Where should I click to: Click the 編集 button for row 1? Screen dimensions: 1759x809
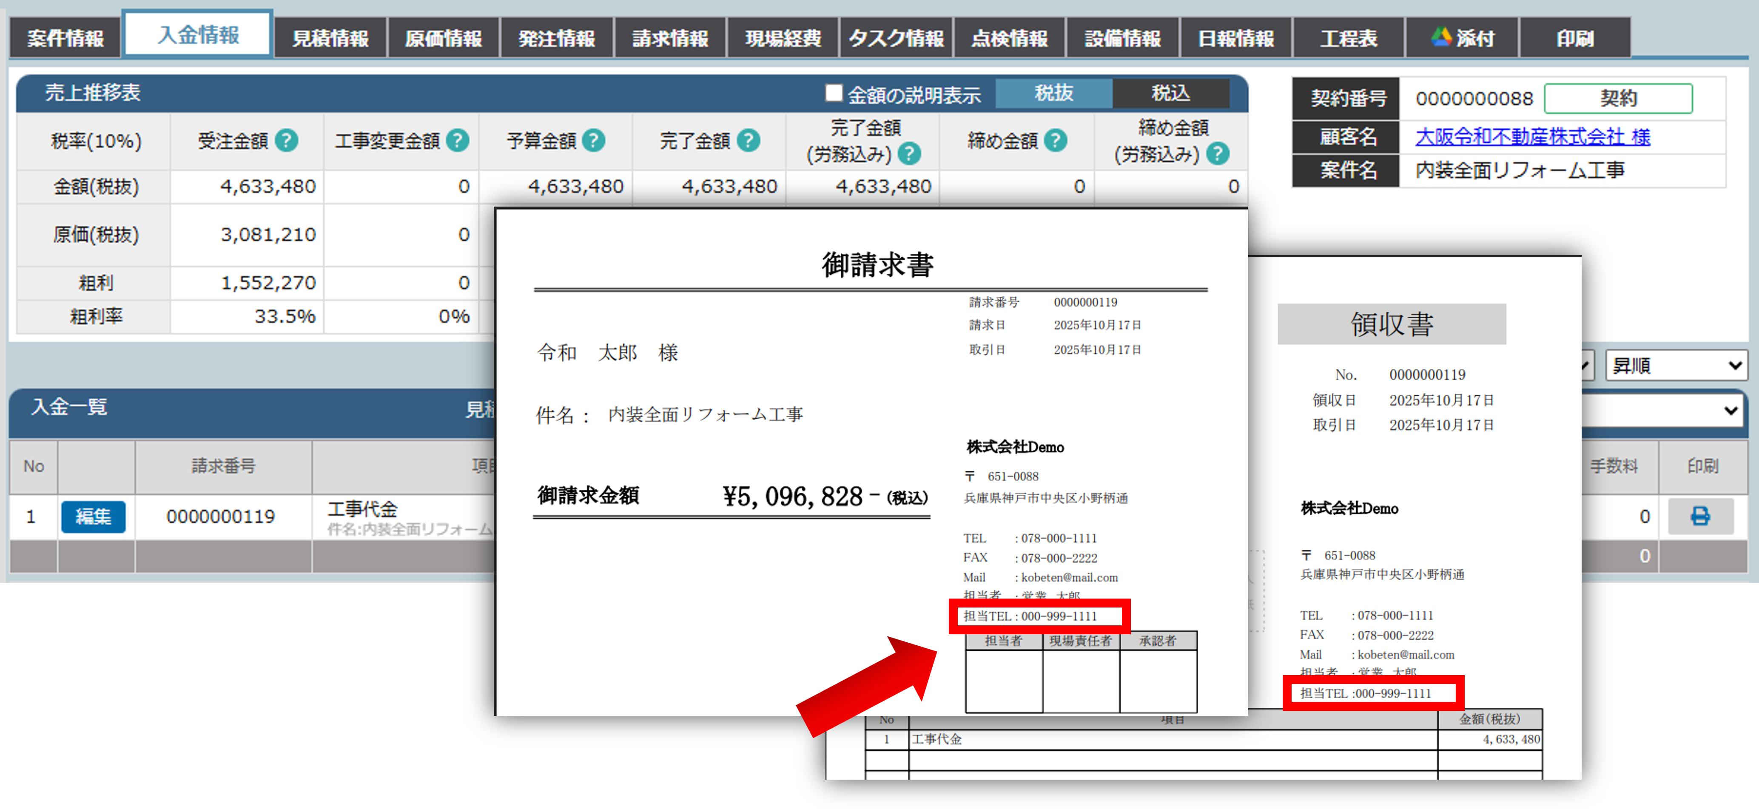pos(93,517)
